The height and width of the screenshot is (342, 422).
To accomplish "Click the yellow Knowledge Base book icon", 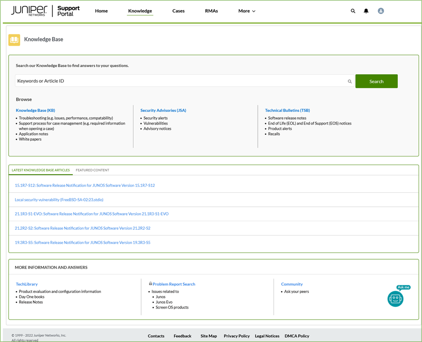I will pyautogui.click(x=14, y=40).
